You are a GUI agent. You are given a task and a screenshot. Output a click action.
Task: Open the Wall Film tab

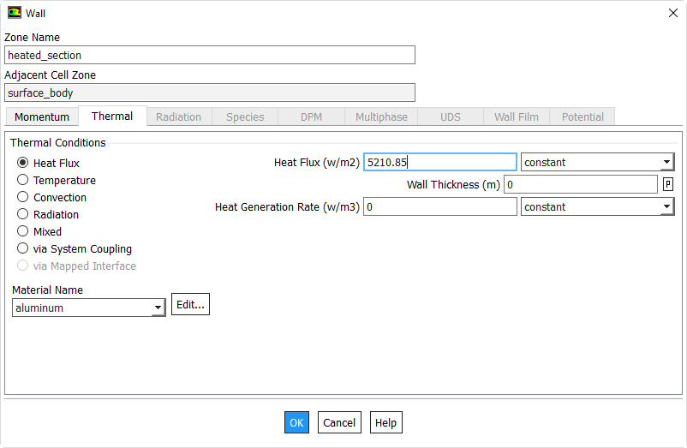click(x=517, y=117)
